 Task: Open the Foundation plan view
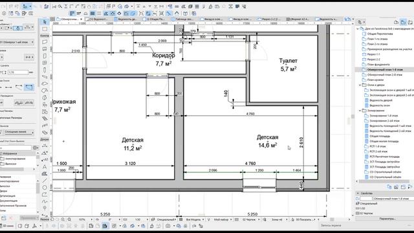click(x=378, y=65)
